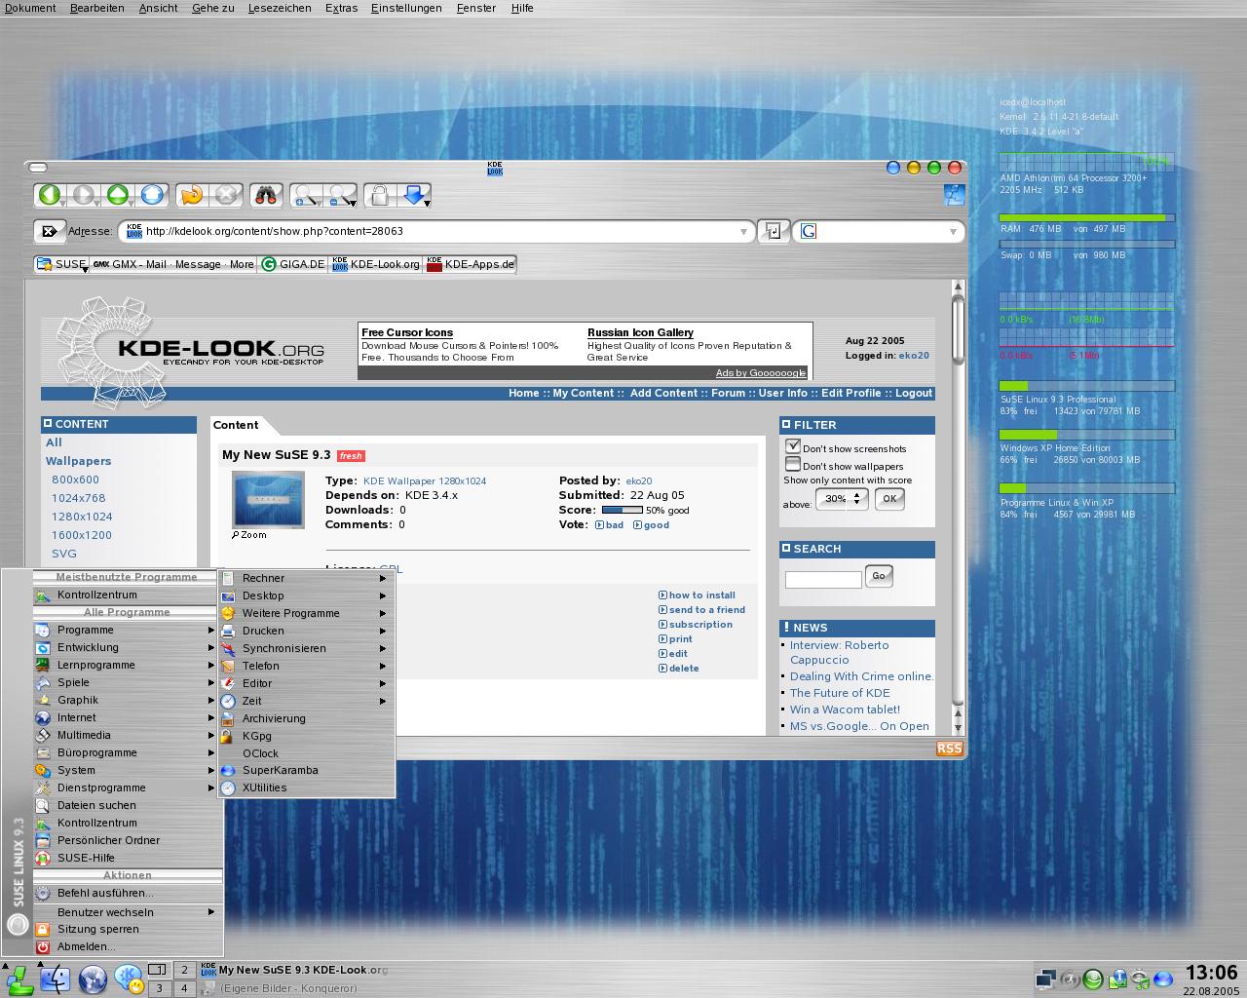Click the wallpaper preview thumbnail
The image size is (1247, 998).
268,499
